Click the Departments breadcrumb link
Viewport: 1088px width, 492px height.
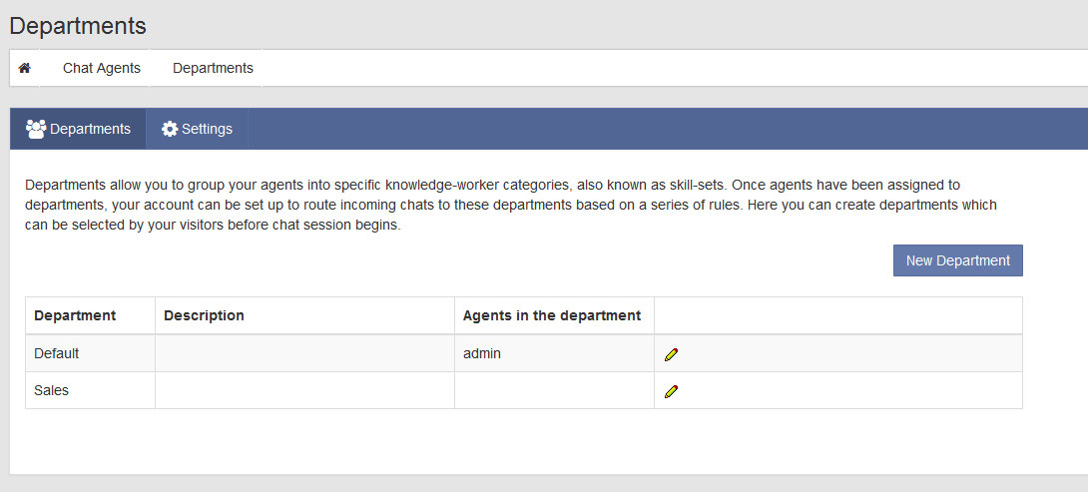213,69
